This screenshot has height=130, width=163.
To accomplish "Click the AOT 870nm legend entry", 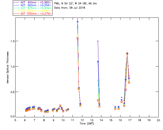I will pyautogui.click(x=32, y=11).
